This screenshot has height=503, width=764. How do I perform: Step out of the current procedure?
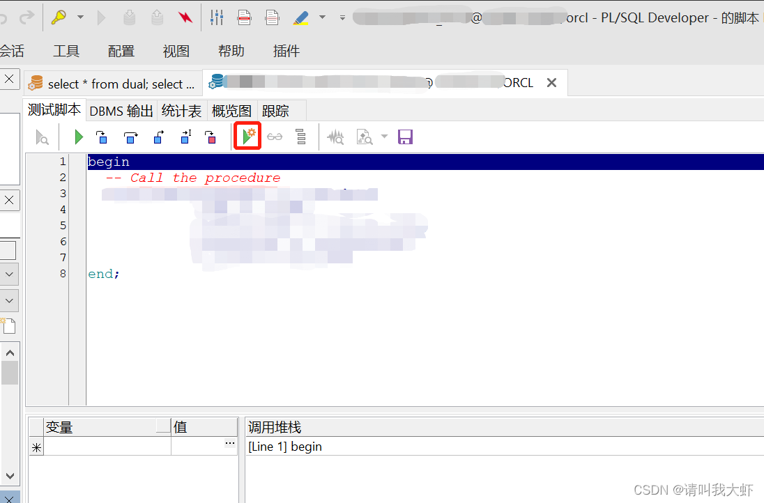158,137
